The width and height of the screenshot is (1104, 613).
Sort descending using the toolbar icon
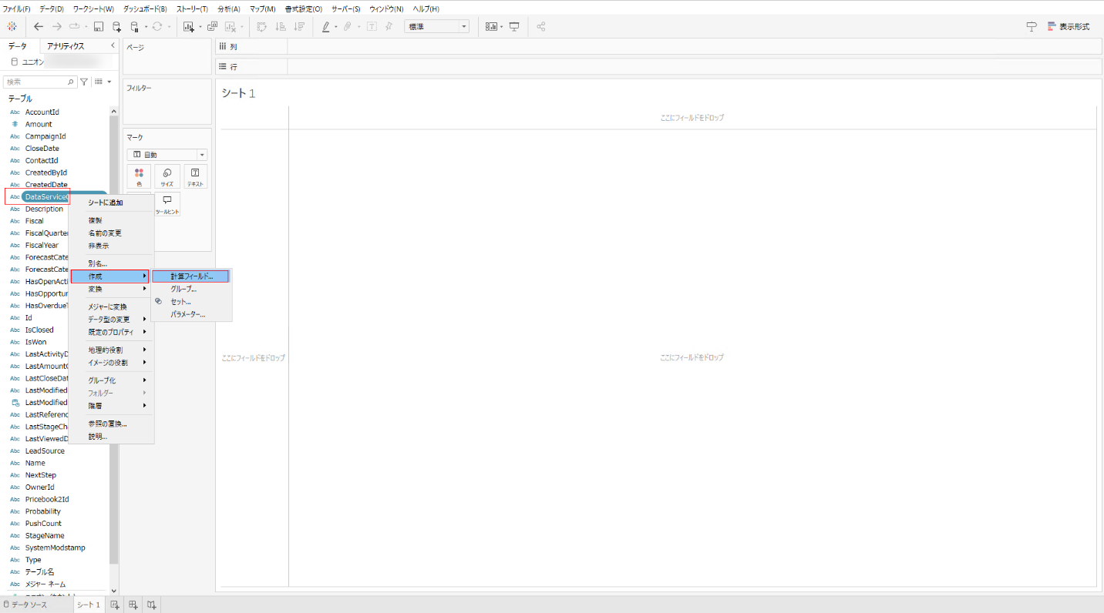pyautogui.click(x=299, y=26)
